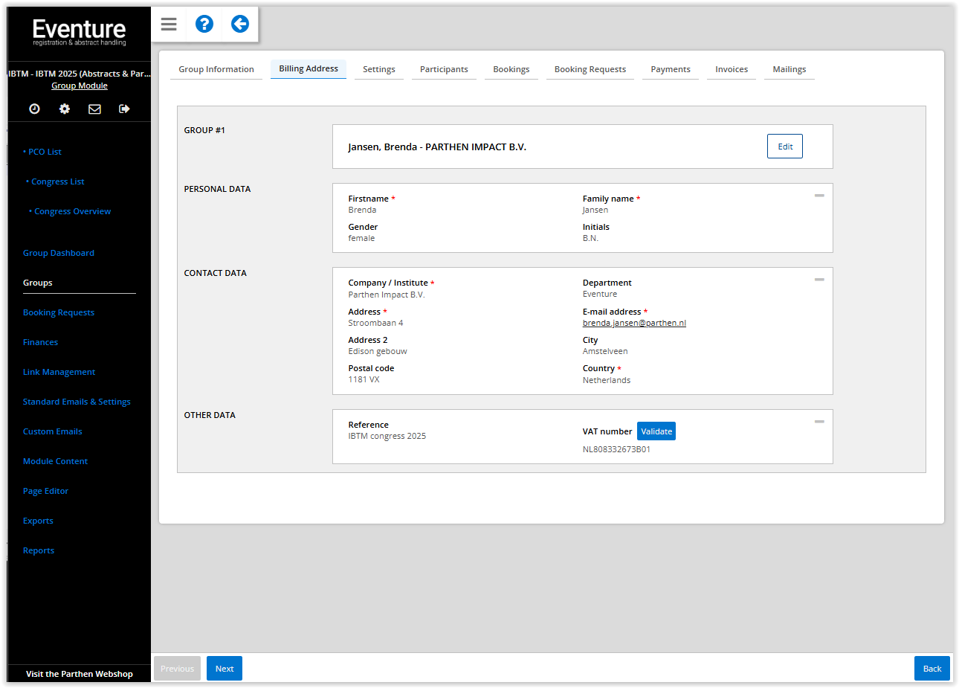Visit the Parthen Webshop link
Screen dimensions: 959x688
coord(80,674)
